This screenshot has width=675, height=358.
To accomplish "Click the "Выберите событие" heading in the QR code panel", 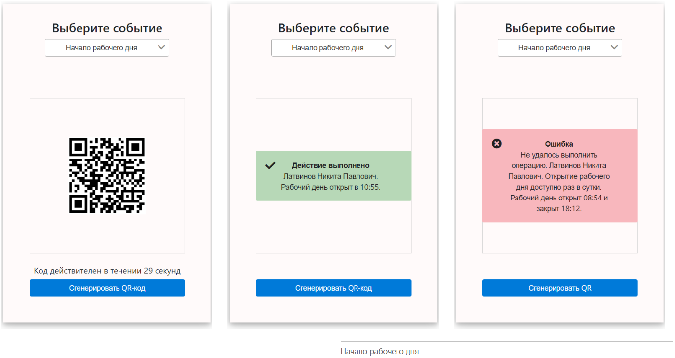I will [x=107, y=28].
